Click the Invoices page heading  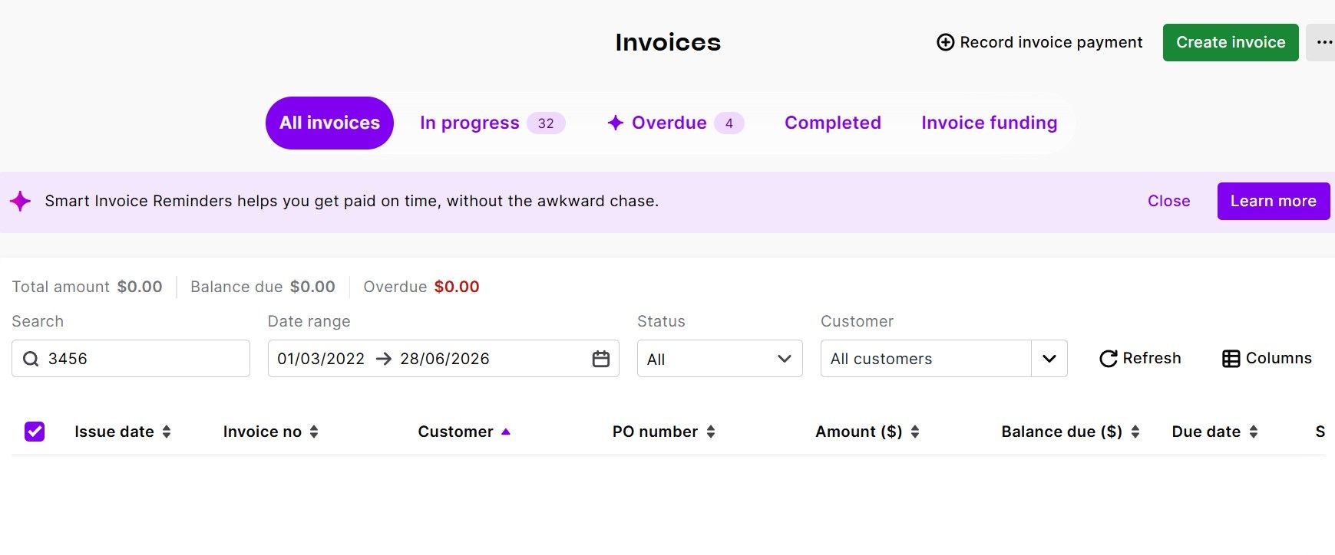tap(668, 42)
